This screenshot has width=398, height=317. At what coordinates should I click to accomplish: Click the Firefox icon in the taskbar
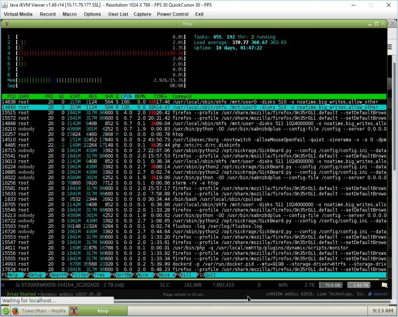pyautogui.click(x=16, y=311)
